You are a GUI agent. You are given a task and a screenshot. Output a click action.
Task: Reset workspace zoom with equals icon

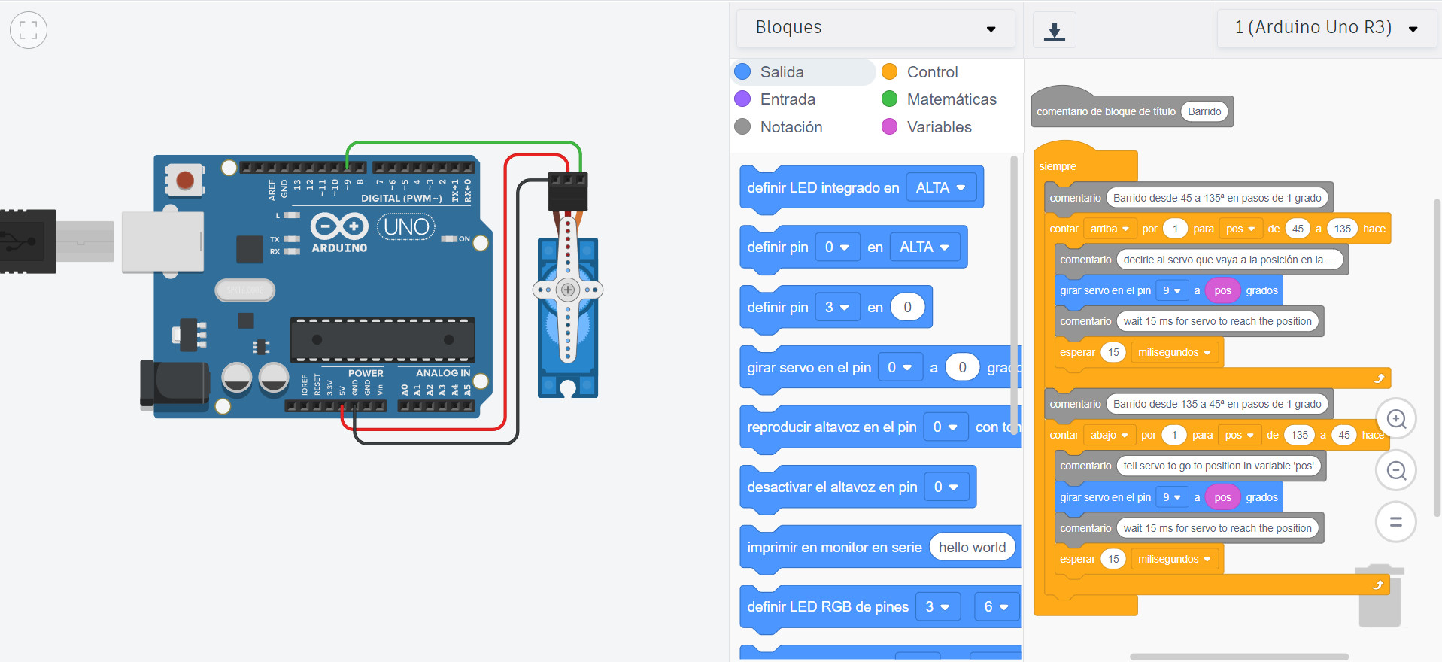click(1396, 522)
